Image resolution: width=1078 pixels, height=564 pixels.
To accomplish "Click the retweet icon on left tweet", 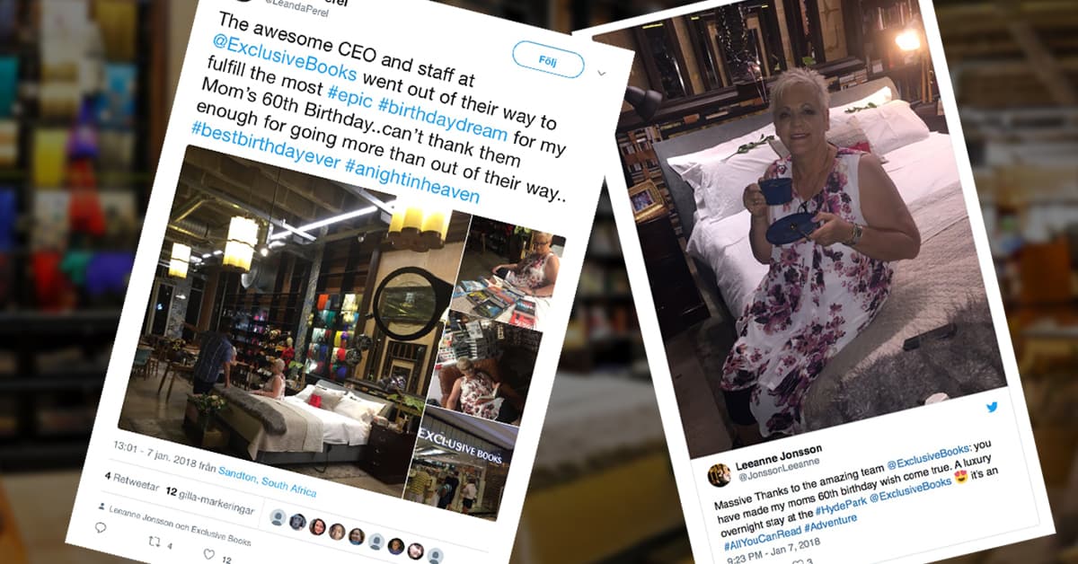I will pyautogui.click(x=155, y=542).
